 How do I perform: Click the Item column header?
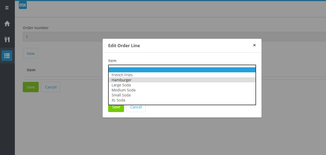tap(31, 70)
